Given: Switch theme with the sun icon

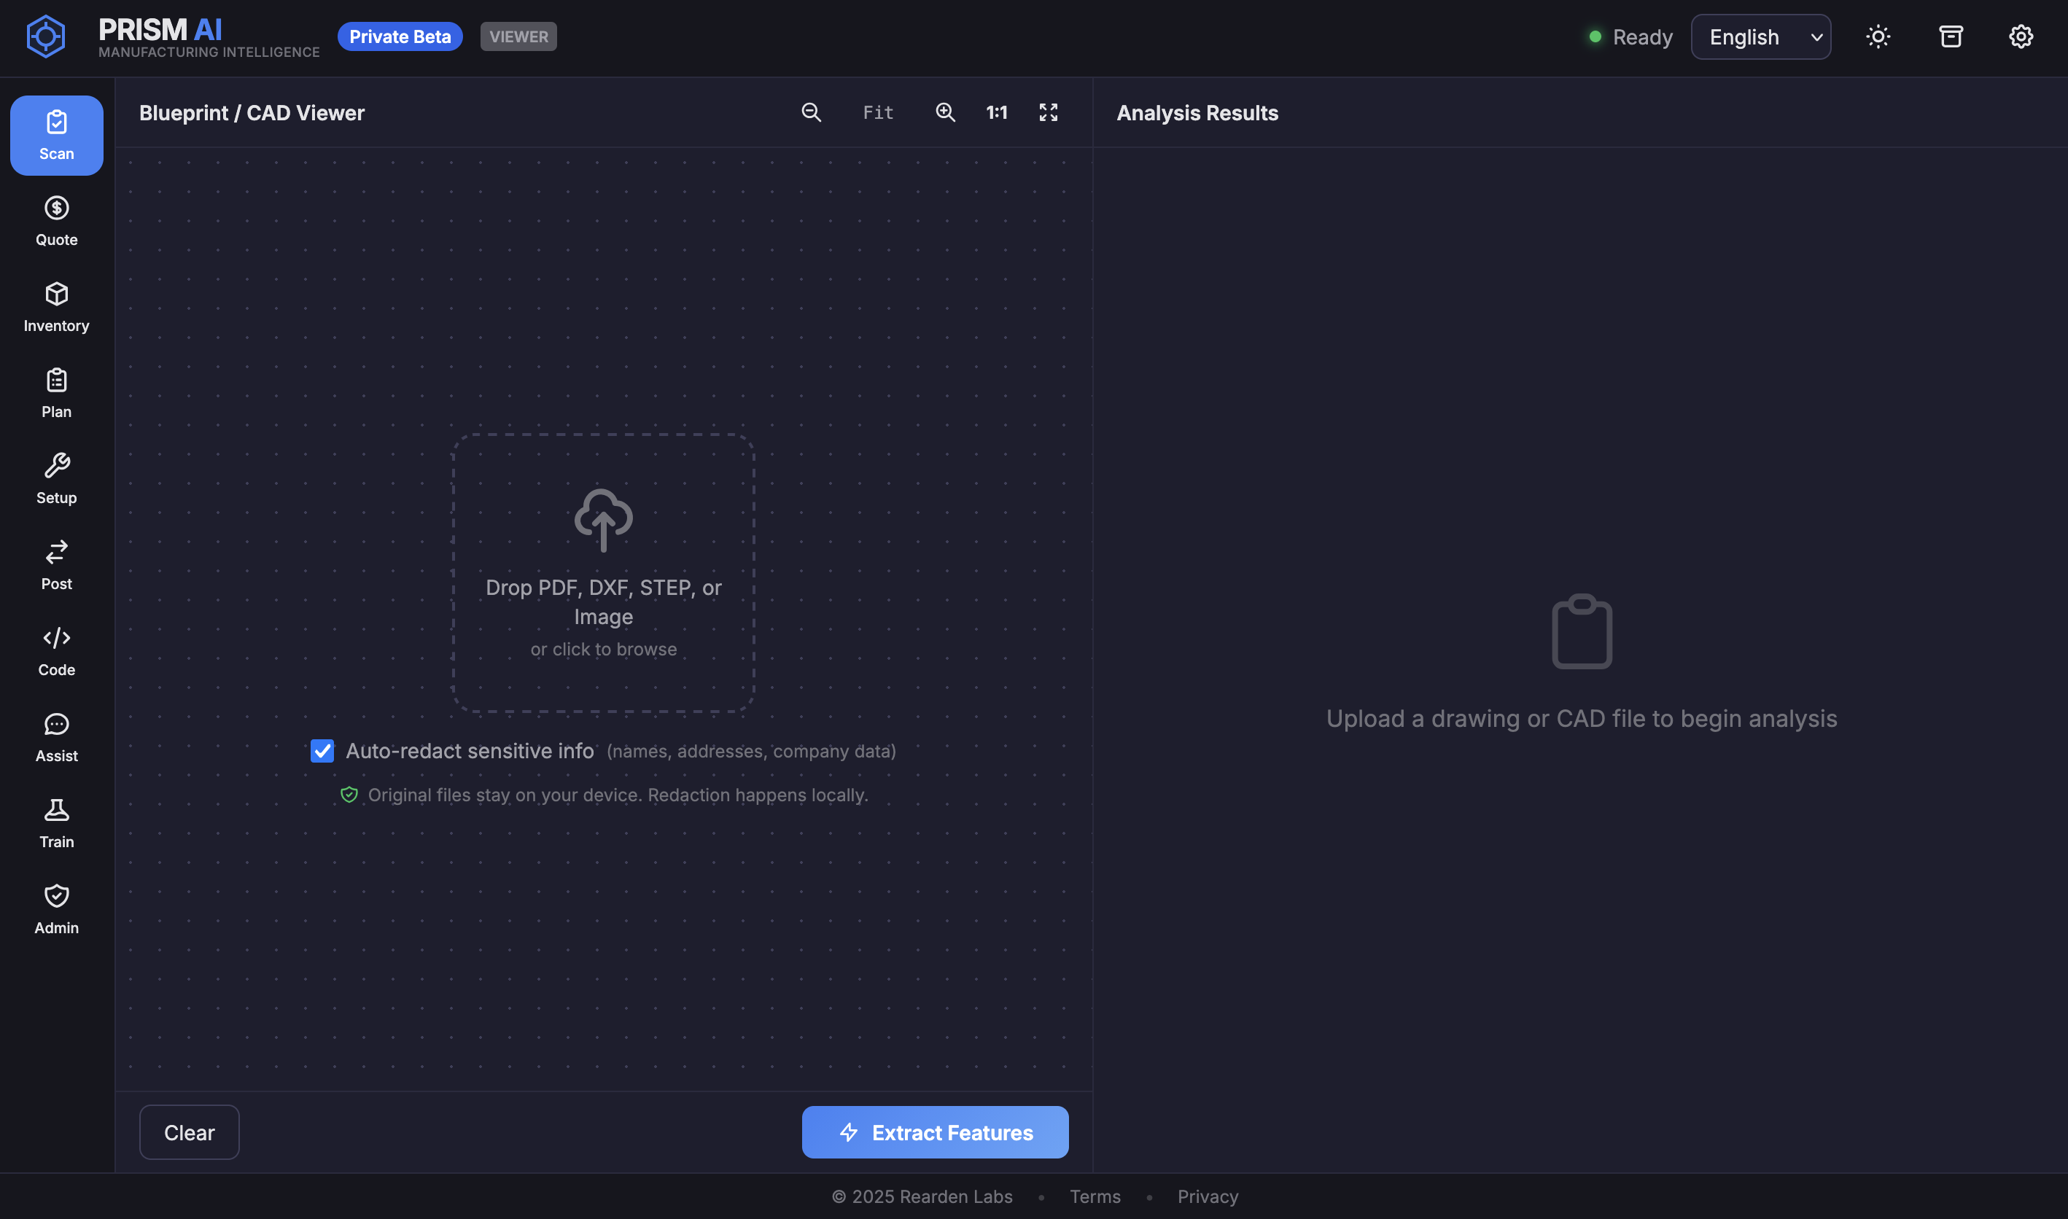Looking at the screenshot, I should (1878, 37).
